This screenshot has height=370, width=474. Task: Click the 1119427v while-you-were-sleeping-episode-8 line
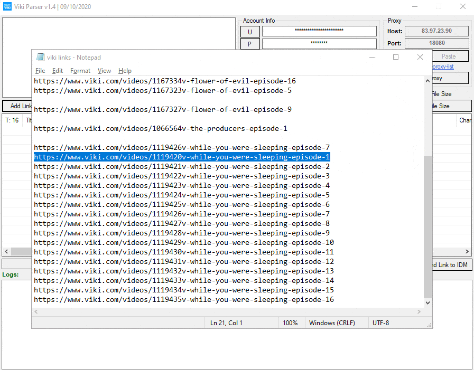click(182, 223)
